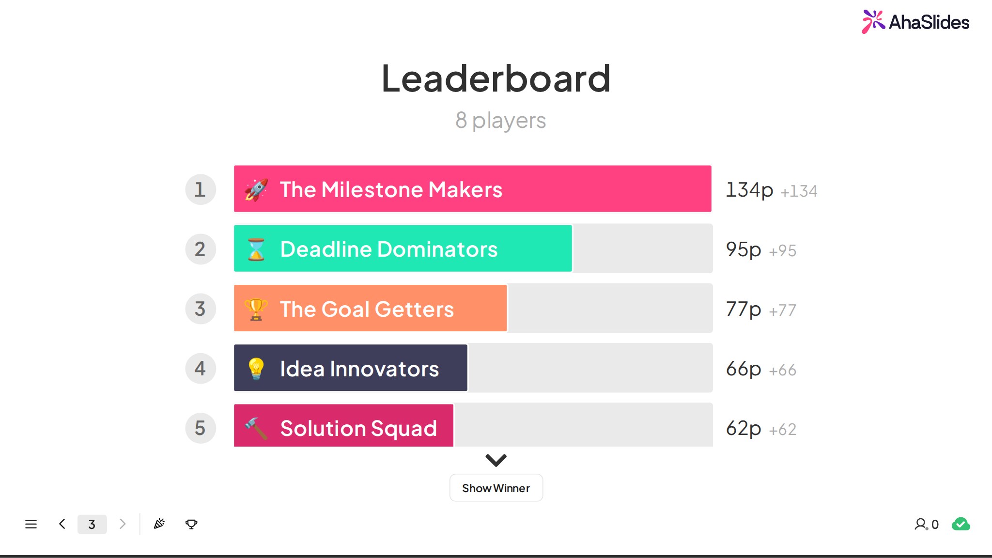This screenshot has width=992, height=558.
Task: Click the green cloud saved icon
Action: pyautogui.click(x=961, y=524)
